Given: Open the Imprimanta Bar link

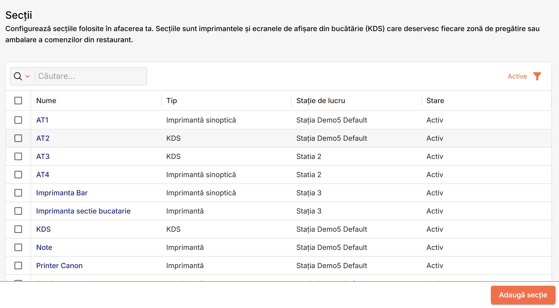Looking at the screenshot, I should tap(62, 193).
